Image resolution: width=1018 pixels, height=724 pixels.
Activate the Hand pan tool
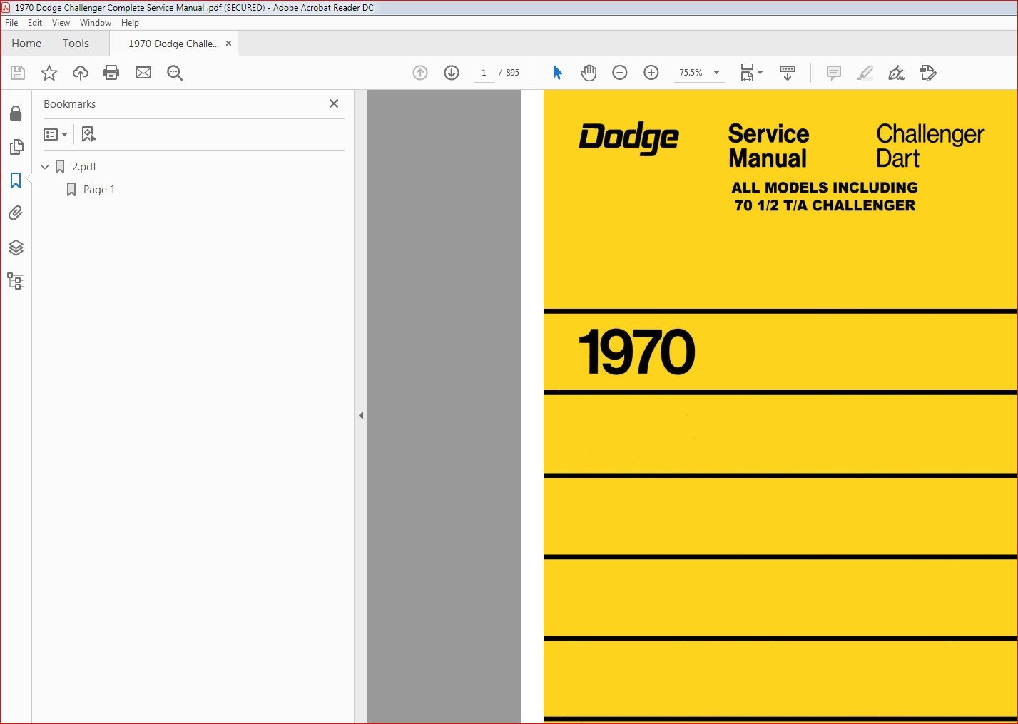(x=589, y=73)
